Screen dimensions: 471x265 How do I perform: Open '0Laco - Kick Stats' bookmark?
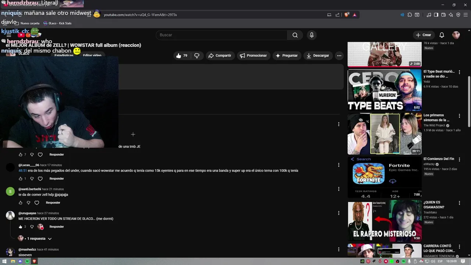click(x=57, y=23)
